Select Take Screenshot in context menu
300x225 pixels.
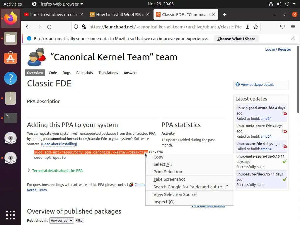point(169,179)
